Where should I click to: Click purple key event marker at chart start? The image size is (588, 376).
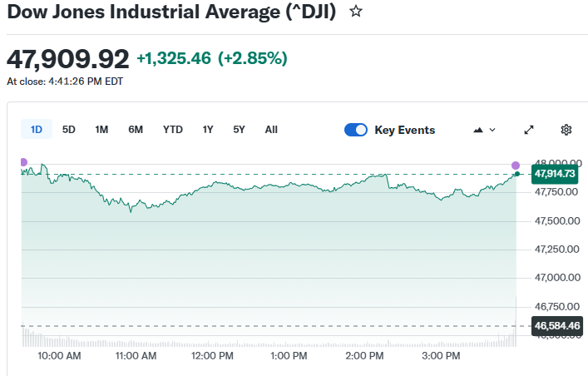23,162
